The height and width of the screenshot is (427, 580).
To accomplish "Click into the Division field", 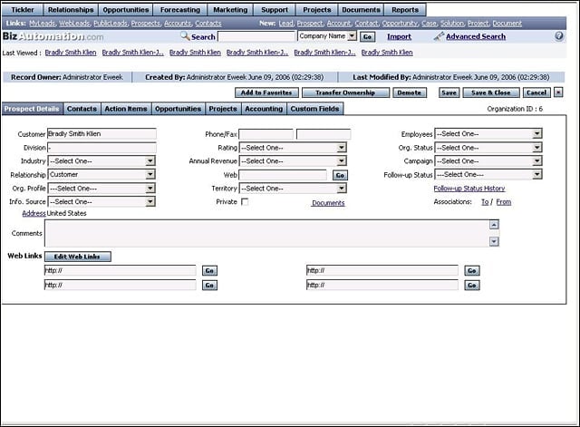I will pyautogui.click(x=101, y=148).
